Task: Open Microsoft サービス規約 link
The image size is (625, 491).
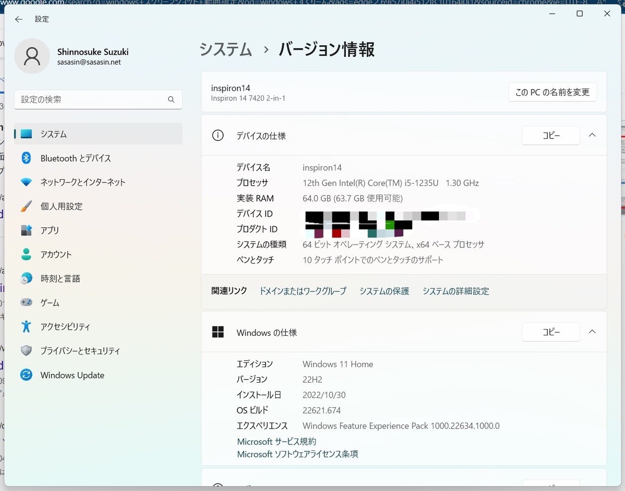Action: (277, 442)
